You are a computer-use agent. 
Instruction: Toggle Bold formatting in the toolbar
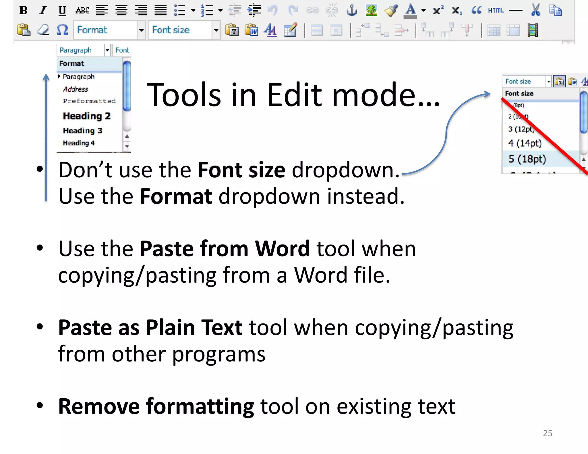coord(24,11)
